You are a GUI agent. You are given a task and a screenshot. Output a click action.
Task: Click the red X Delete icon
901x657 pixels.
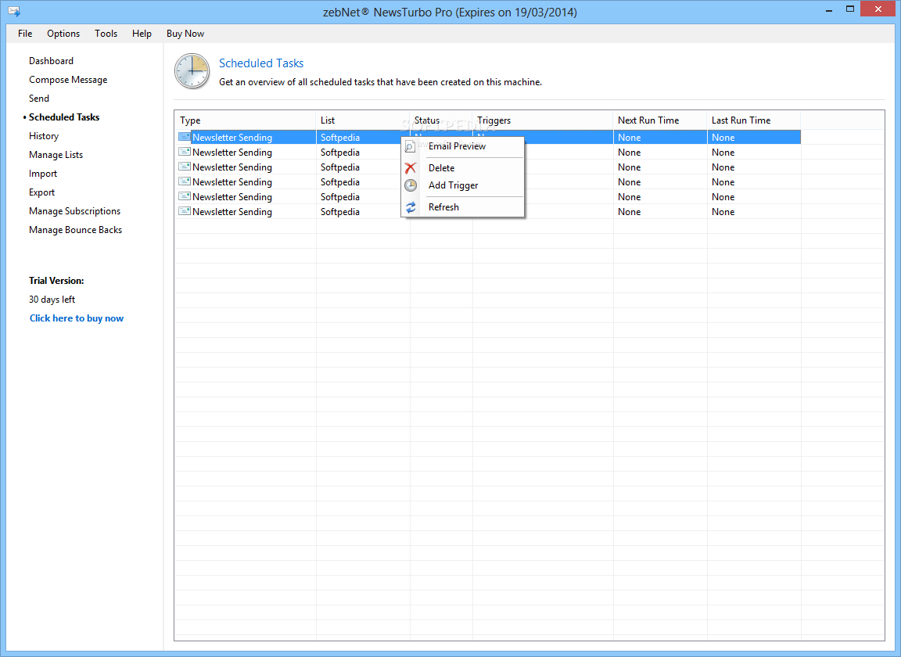411,168
